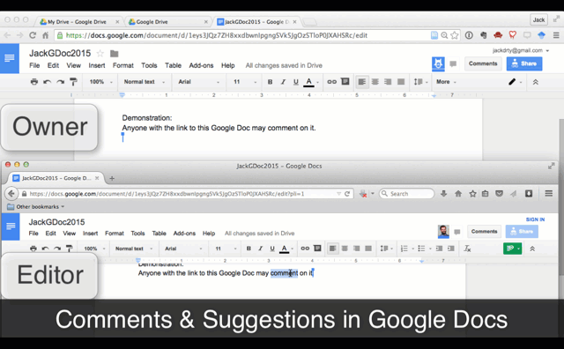Open the Format menu in the Editor window

[115, 234]
